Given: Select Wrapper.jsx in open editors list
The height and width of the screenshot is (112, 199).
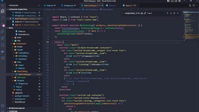Looking at the screenshot, I should 24,16.
